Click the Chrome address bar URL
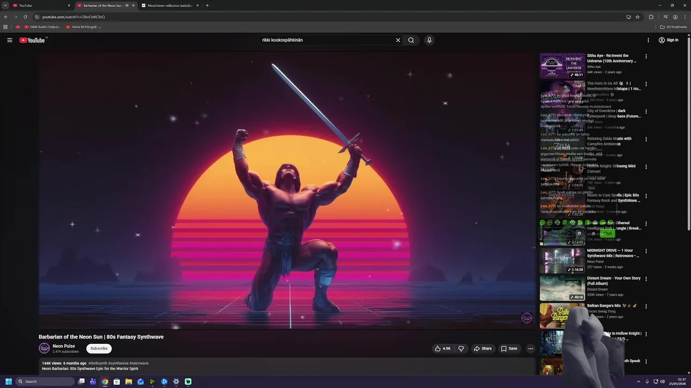Image resolution: width=691 pixels, height=388 pixels. 73,17
